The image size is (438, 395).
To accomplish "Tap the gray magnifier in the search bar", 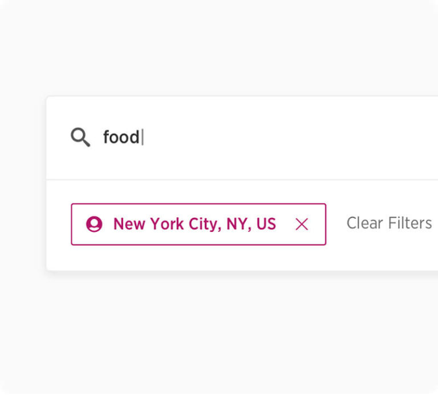I will point(80,137).
